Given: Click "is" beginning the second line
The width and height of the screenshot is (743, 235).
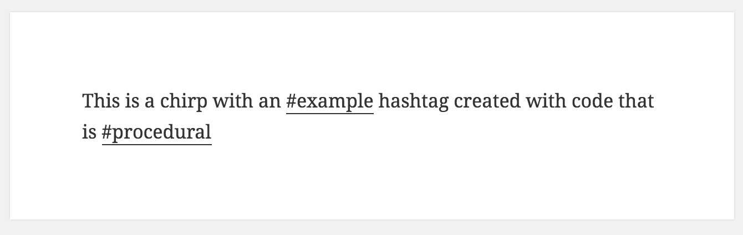Looking at the screenshot, I should coord(89,133).
